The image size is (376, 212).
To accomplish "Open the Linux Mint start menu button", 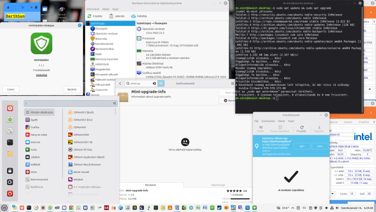I will tap(4, 208).
